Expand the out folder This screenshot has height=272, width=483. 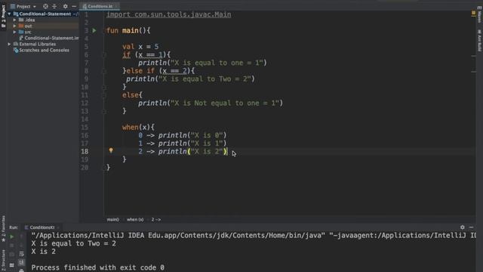point(14,26)
